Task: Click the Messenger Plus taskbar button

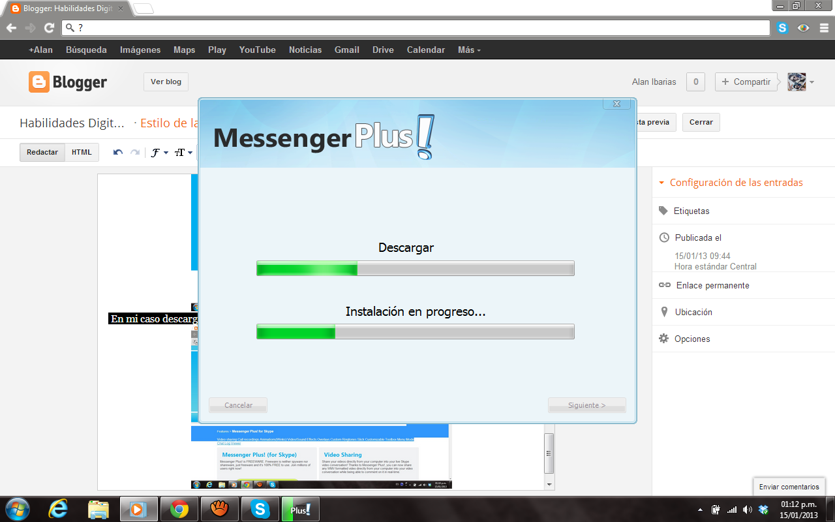Action: [300, 509]
